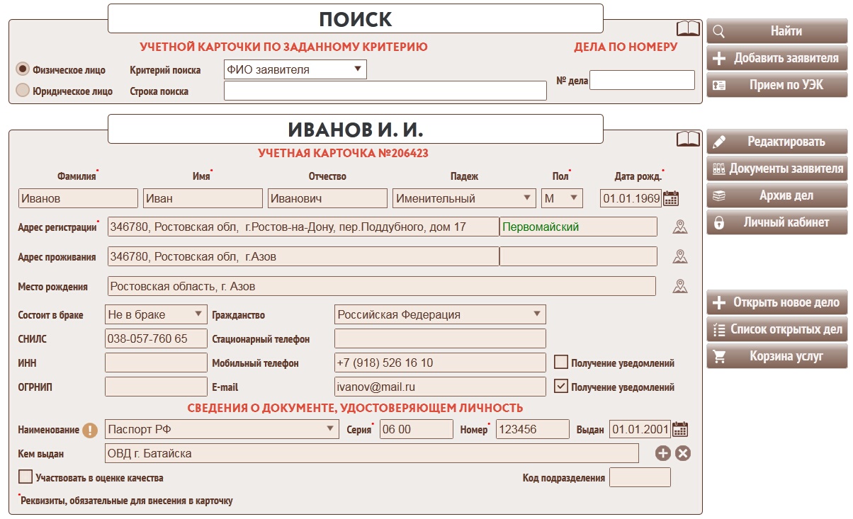
Task: Uncheck the e-mail notifications checkbox
Action: [561, 387]
